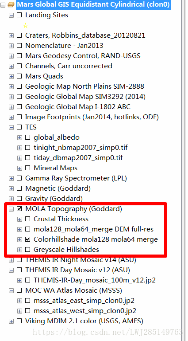Expand Gamma Ray Spectrometer (LPL) group
The height and width of the screenshot is (341, 188).
pos(11,179)
